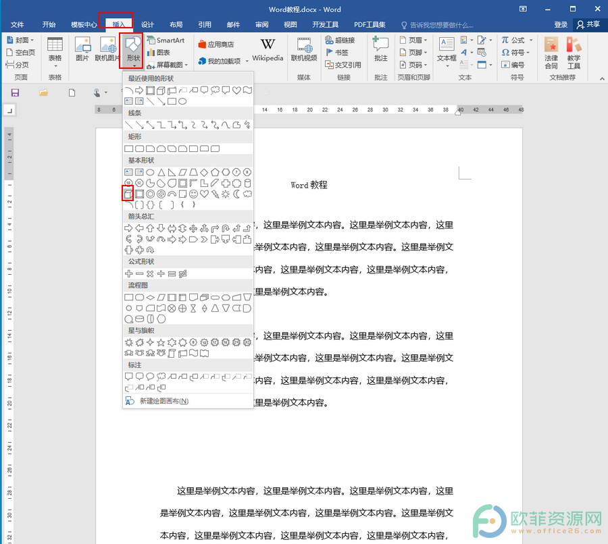This screenshot has width=608, height=544.
Task: Select the cloud callout in Callouts
Action: [x=161, y=376]
